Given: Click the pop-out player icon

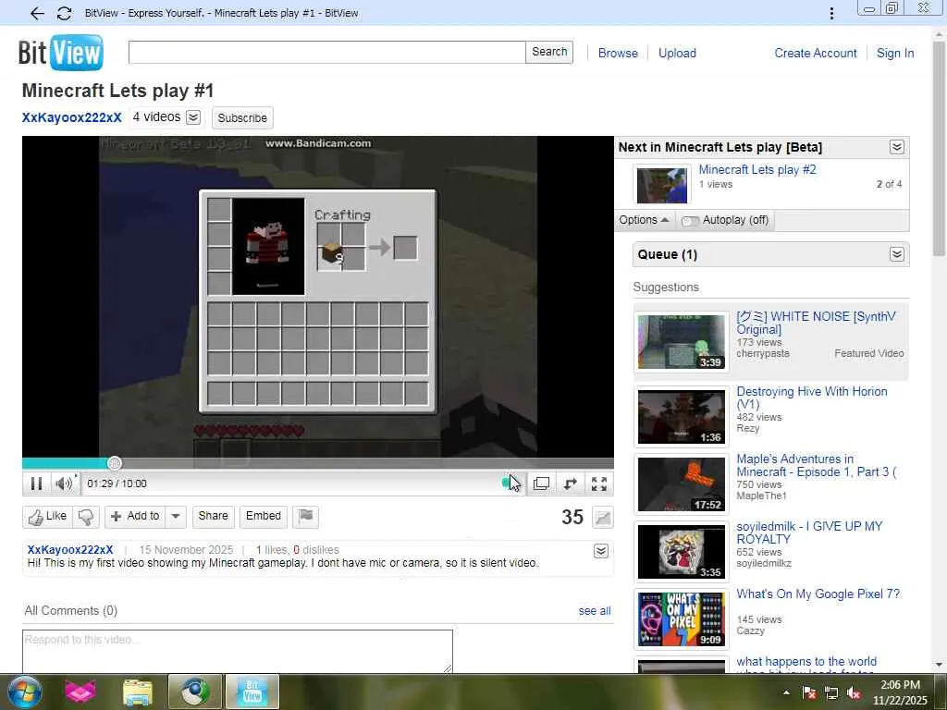Looking at the screenshot, I should point(541,484).
